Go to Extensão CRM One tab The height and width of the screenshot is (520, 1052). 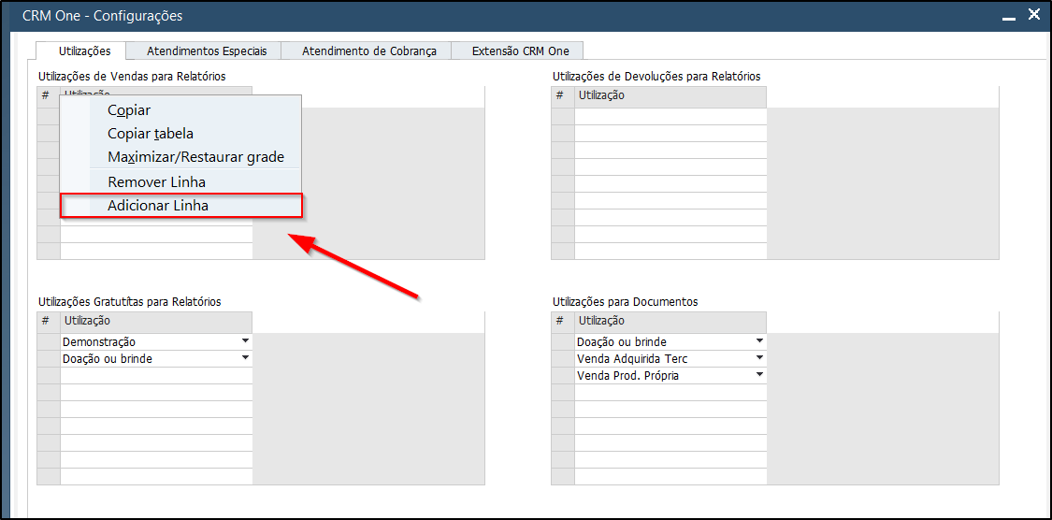click(x=520, y=51)
